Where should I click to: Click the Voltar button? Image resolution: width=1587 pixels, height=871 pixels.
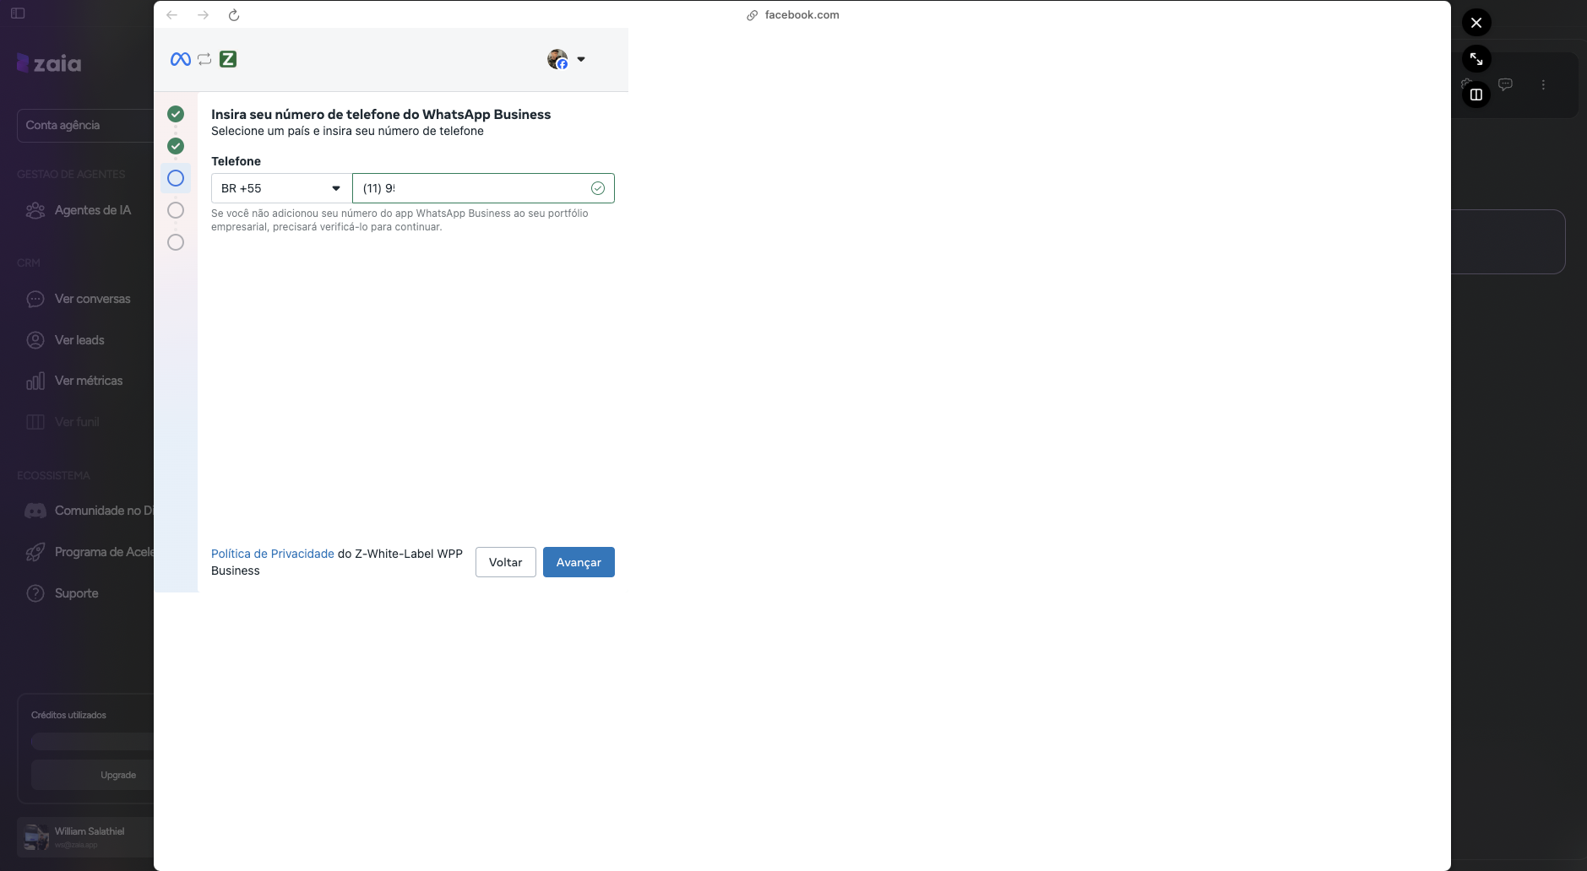click(x=505, y=562)
